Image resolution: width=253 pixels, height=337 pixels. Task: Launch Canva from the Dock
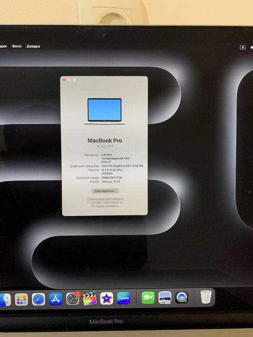(x=123, y=298)
